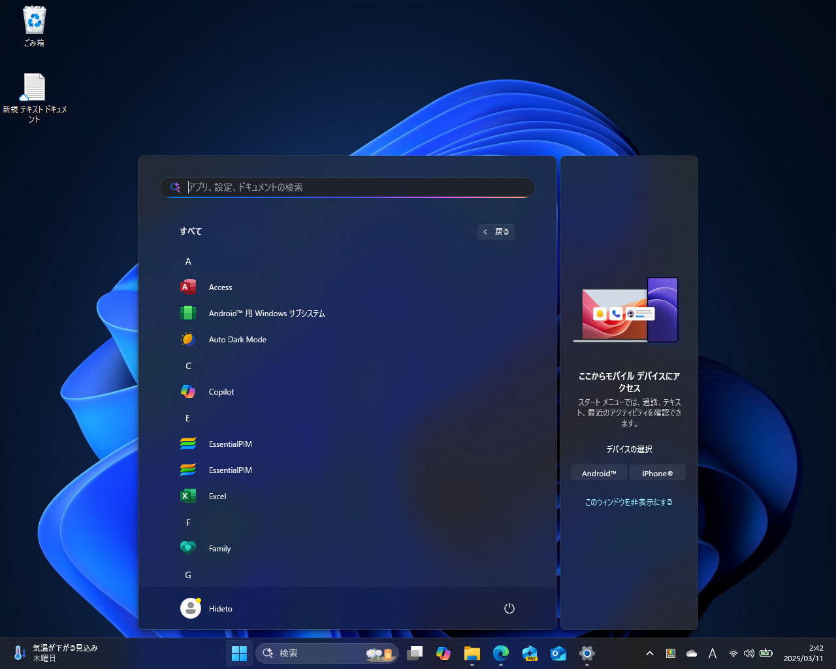Open File Explorer from the taskbar
This screenshot has width=836, height=669.
pos(472,653)
